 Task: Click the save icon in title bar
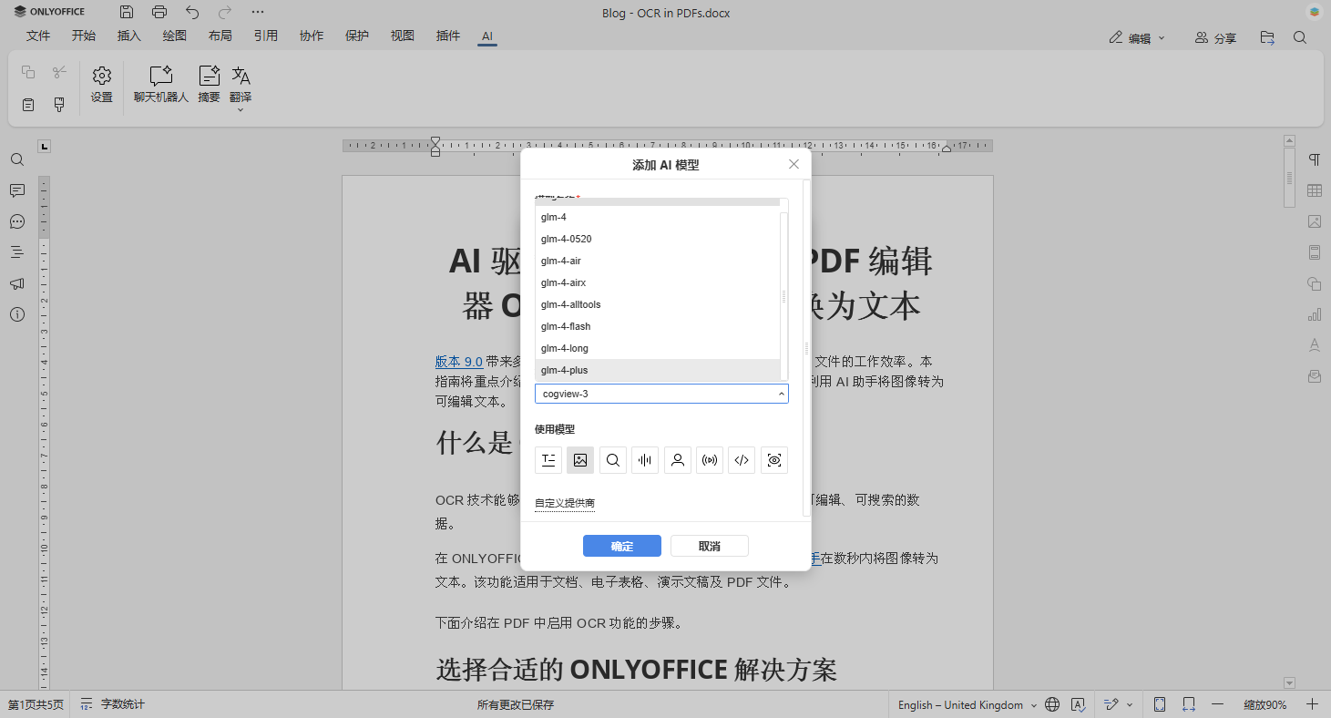coord(127,12)
